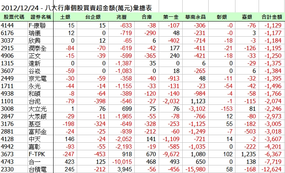Image resolution: width=285 pixels, height=173 pixels.
Task: Select the 股票代碼 column header
Action: coord(14,17)
